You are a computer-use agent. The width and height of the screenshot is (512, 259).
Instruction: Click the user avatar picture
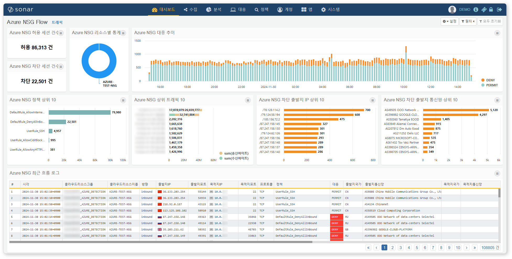(x=452, y=10)
